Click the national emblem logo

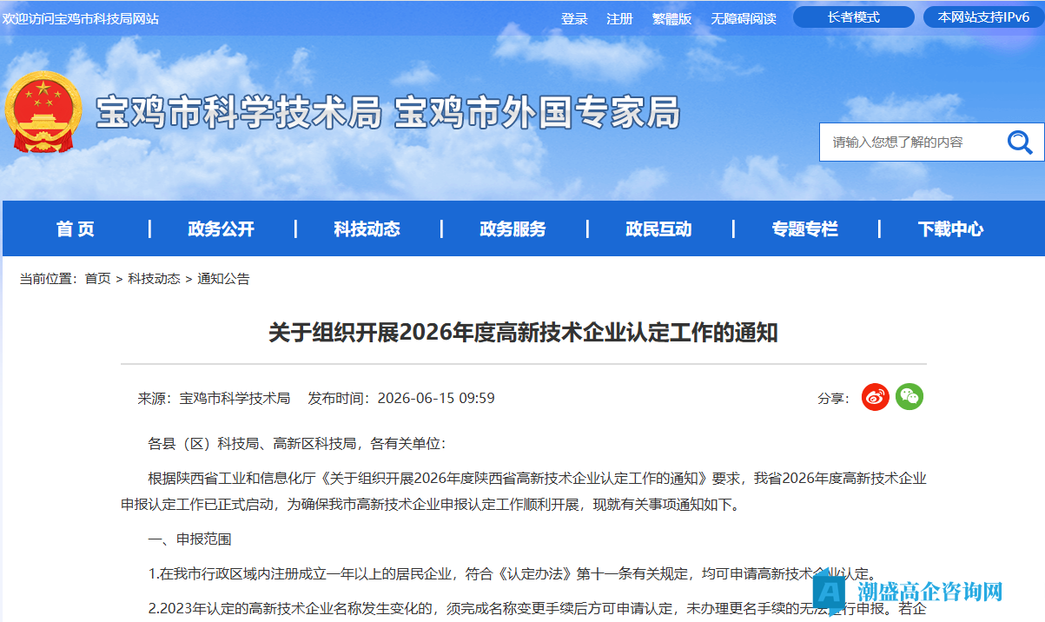click(x=43, y=112)
